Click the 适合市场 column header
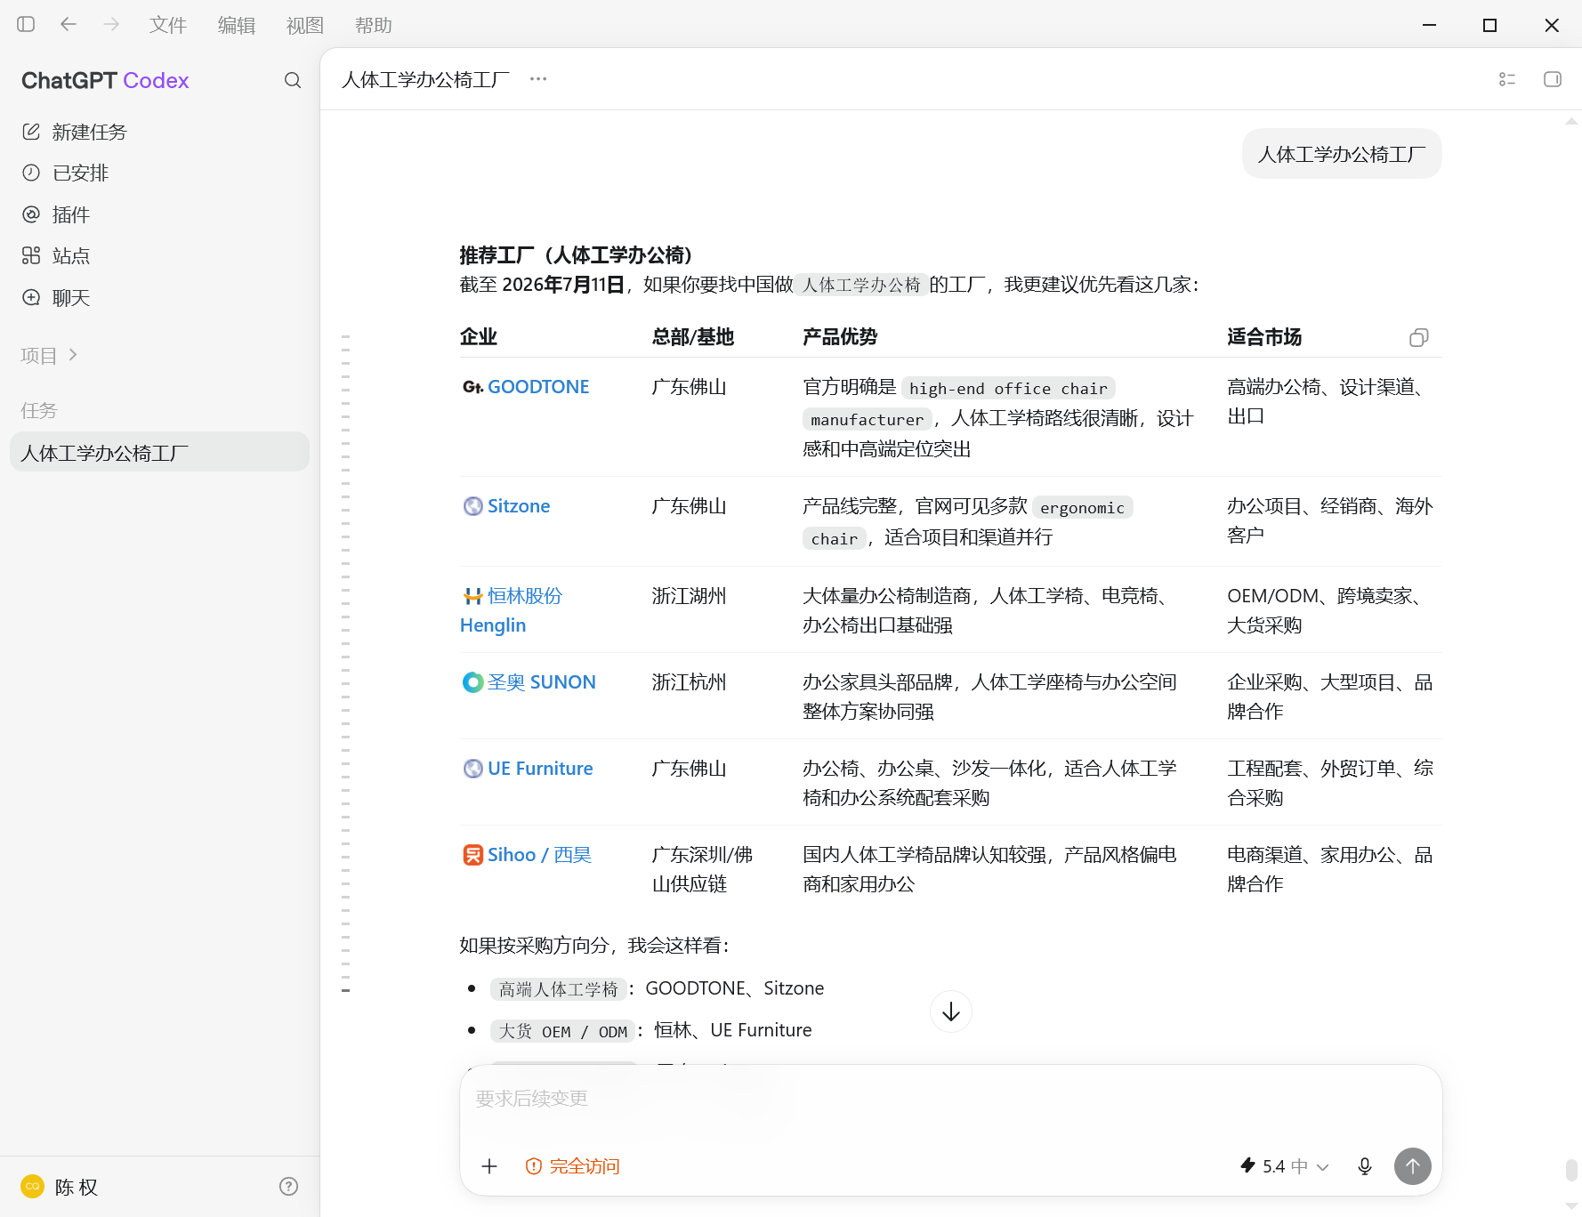 1264,337
